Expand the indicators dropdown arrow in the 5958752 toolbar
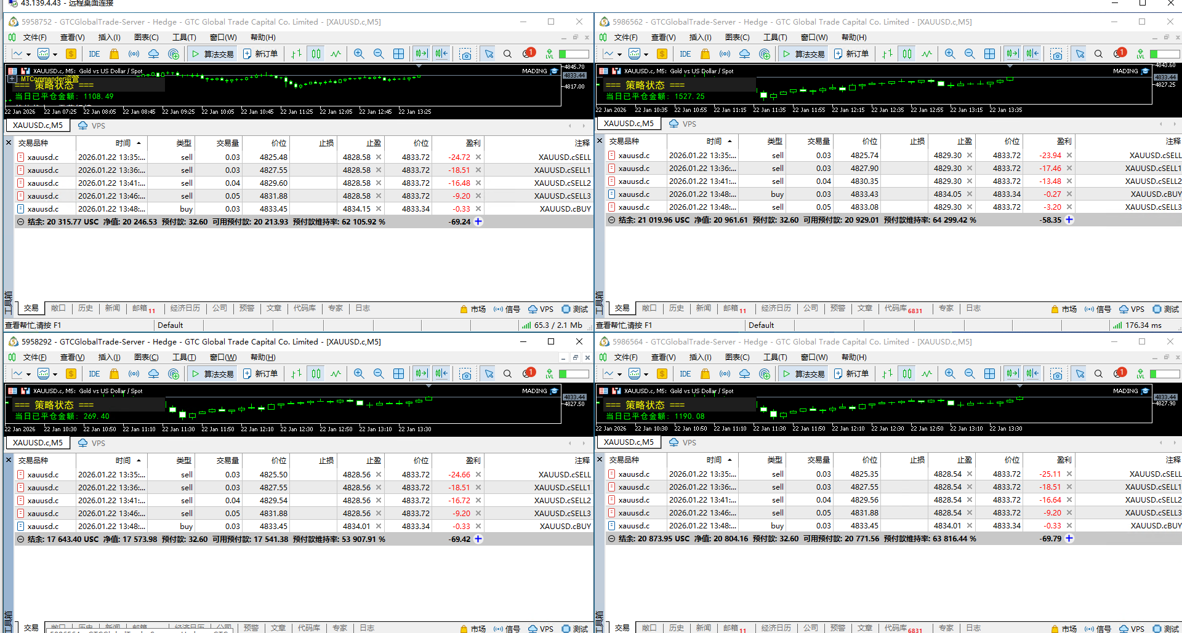This screenshot has width=1182, height=633. (54, 55)
